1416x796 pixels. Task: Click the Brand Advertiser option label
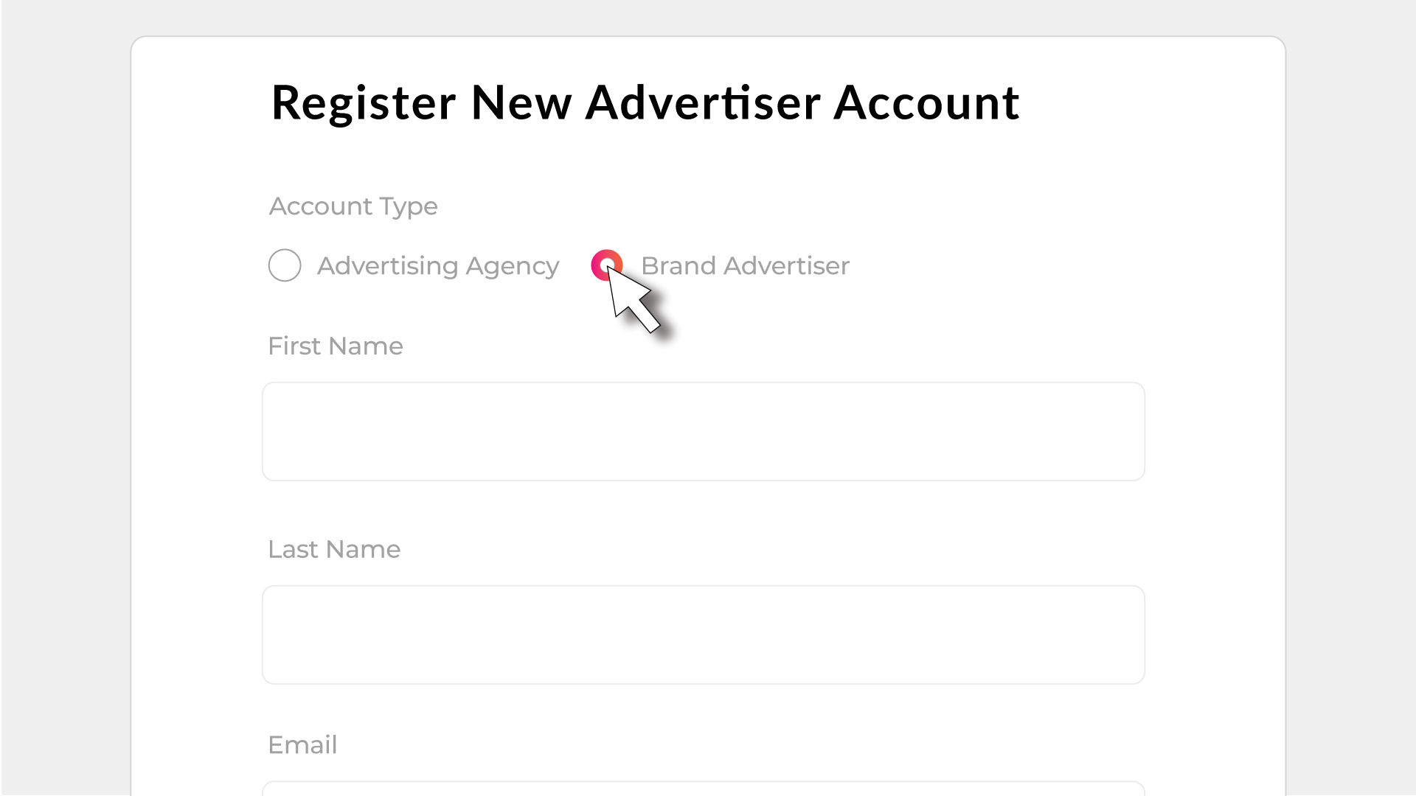tap(745, 266)
